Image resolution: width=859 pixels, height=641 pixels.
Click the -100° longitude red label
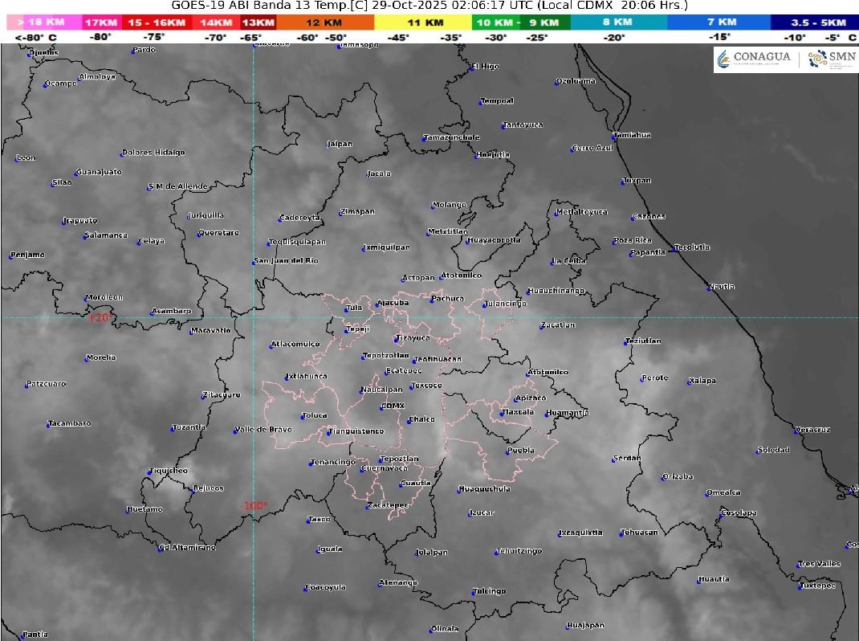click(x=253, y=506)
